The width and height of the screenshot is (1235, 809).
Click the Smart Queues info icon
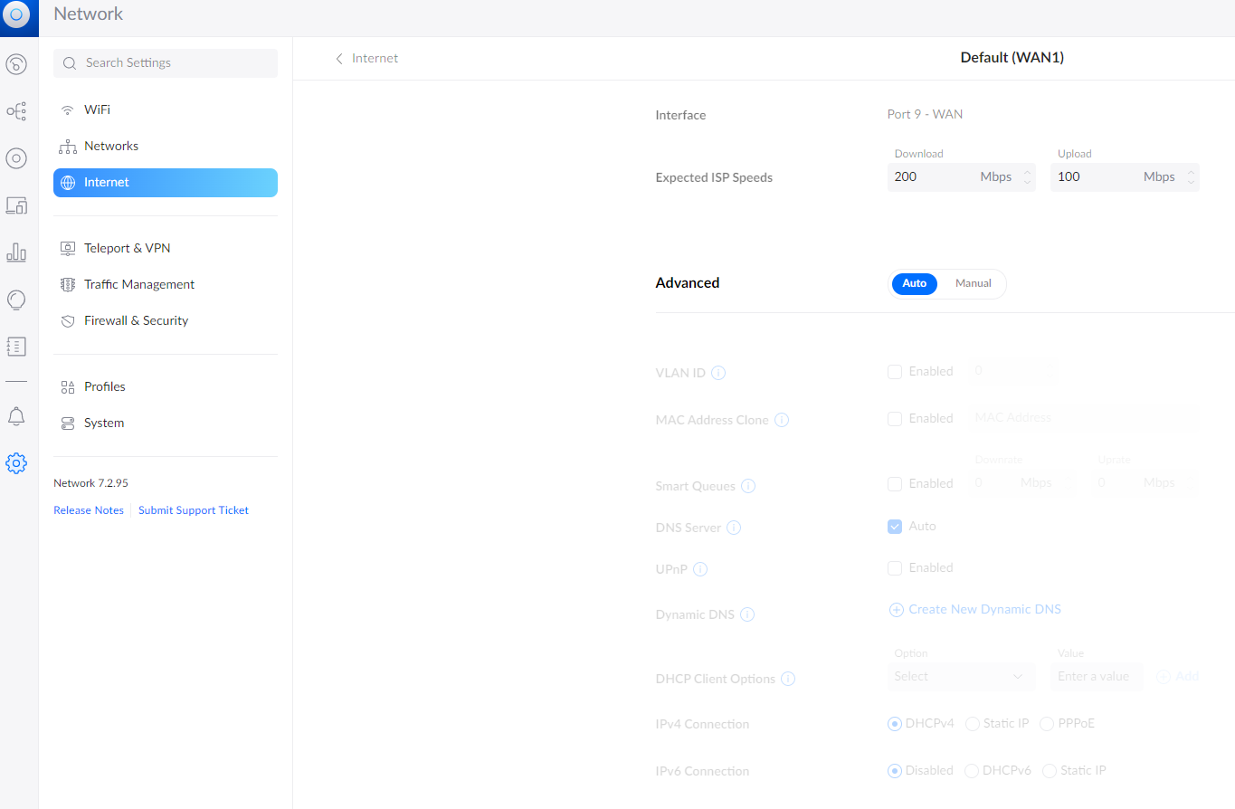pos(748,486)
